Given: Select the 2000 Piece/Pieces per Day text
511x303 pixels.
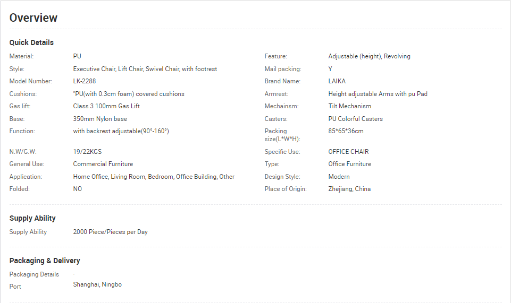Looking at the screenshot, I should point(111,232).
